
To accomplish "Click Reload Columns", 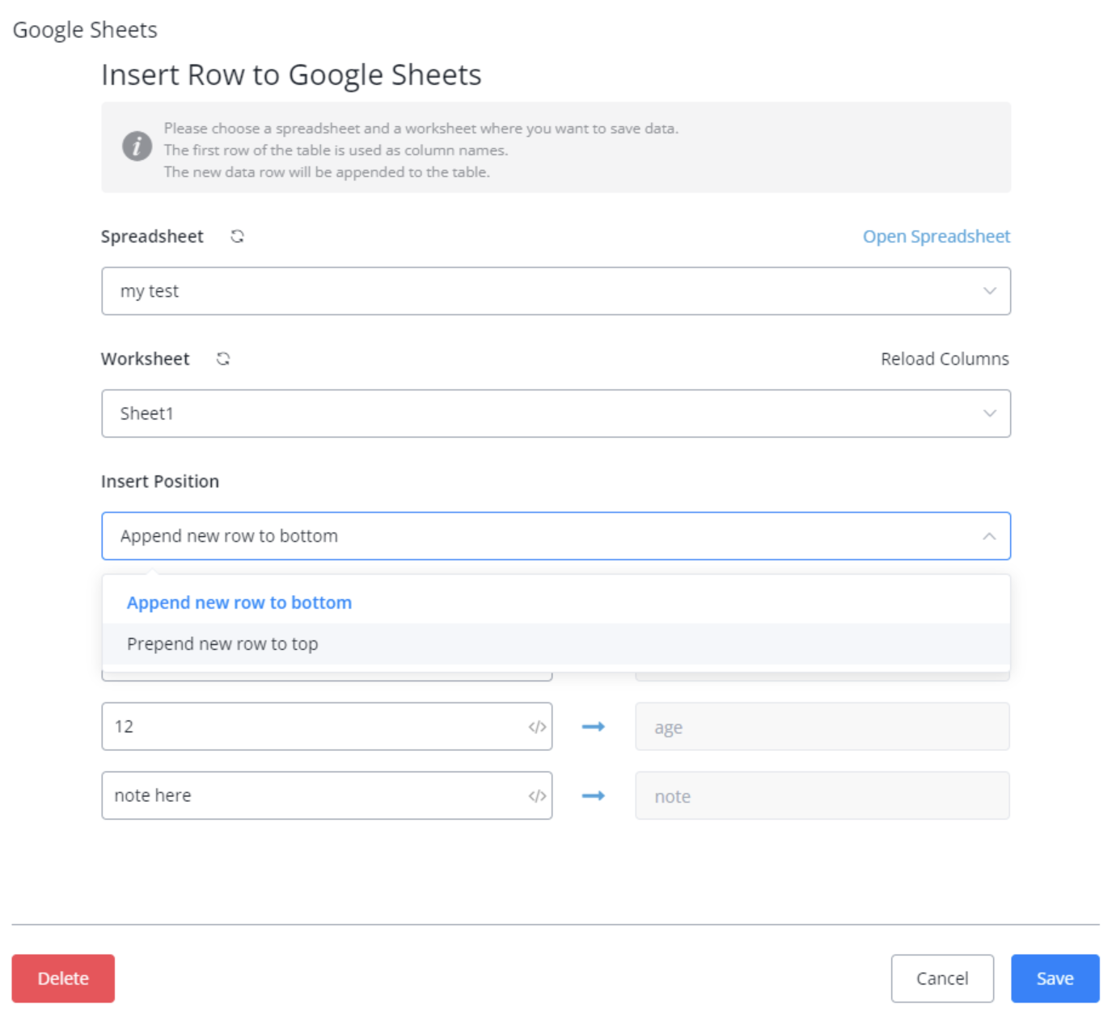I will tap(945, 359).
